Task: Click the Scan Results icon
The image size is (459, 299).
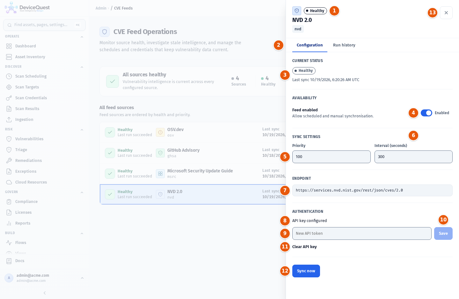Action: tap(9, 109)
